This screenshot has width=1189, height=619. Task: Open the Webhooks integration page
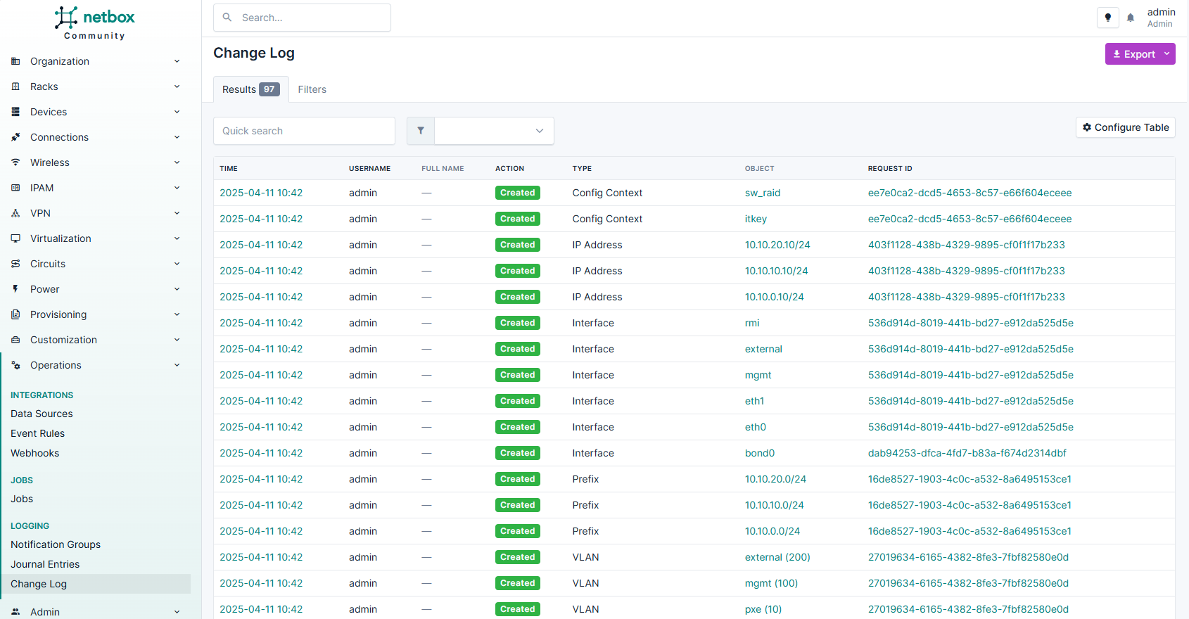click(35, 453)
